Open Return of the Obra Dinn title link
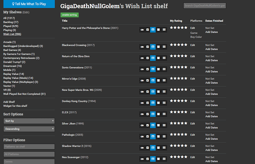The height and width of the screenshot is (164, 255). coord(76,57)
